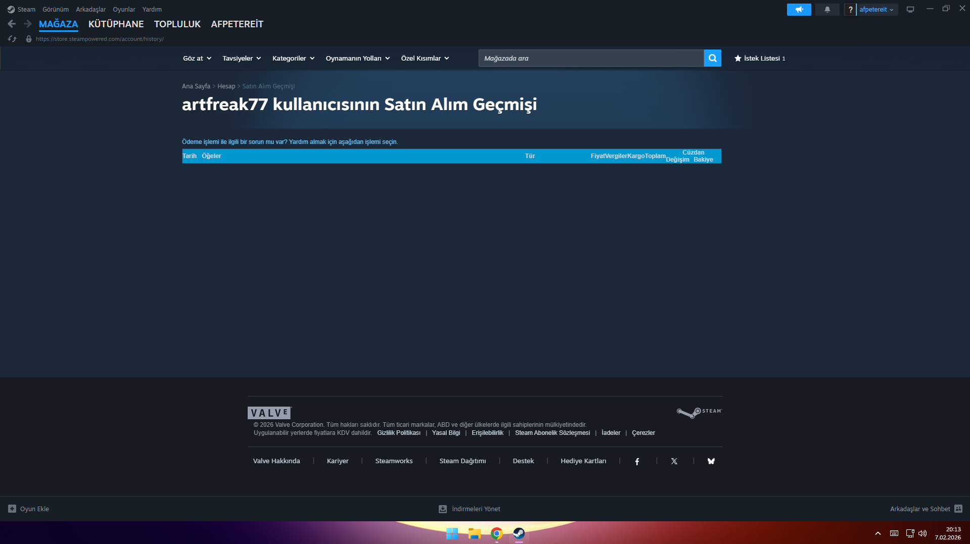Focus the Mağazada ara search field
Viewport: 970px width, 544px height.
[x=591, y=58]
